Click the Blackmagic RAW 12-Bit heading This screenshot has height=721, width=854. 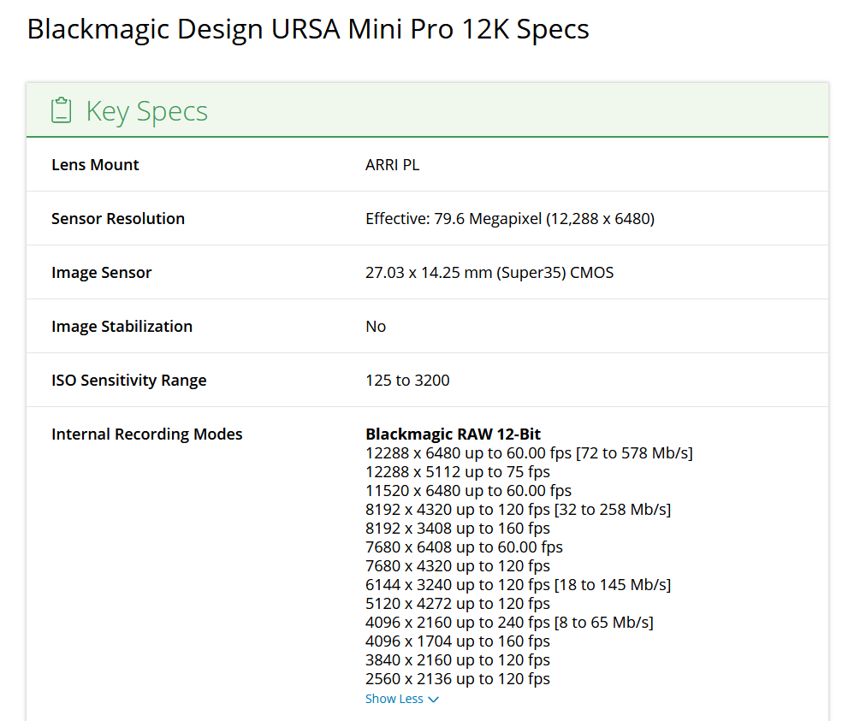click(x=454, y=434)
